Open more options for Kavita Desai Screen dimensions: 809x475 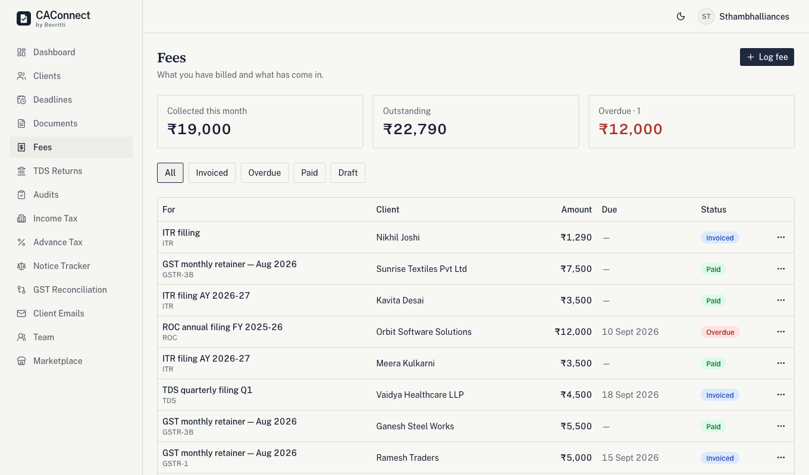[781, 300]
